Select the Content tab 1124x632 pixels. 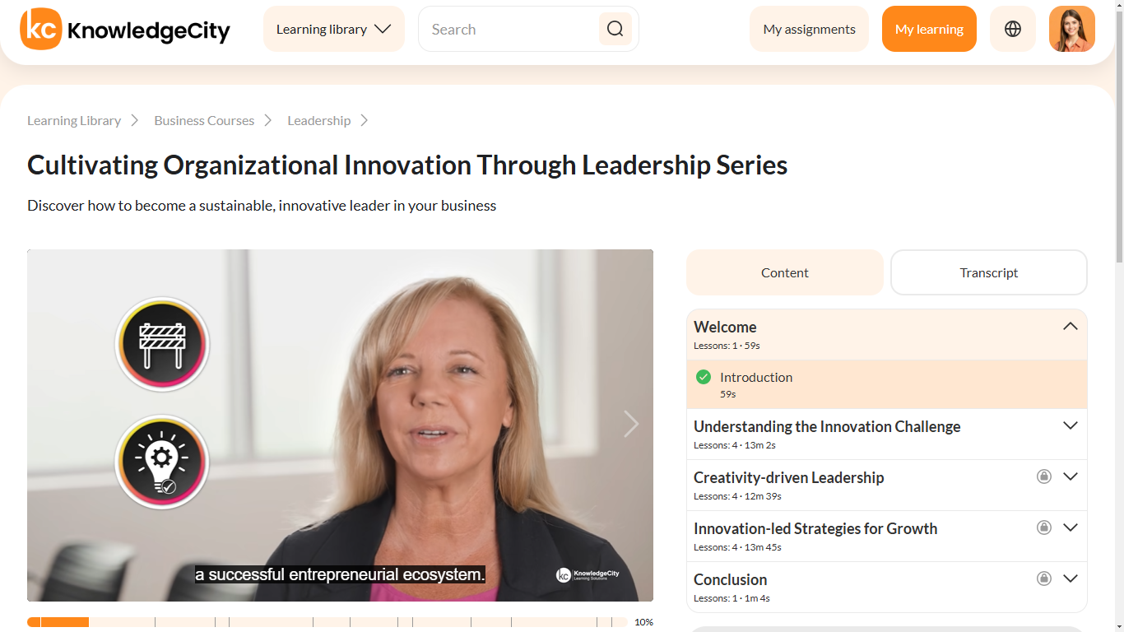(x=784, y=272)
